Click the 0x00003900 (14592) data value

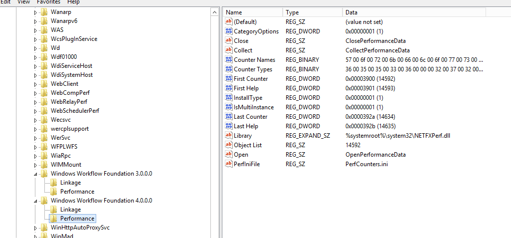coord(370,78)
